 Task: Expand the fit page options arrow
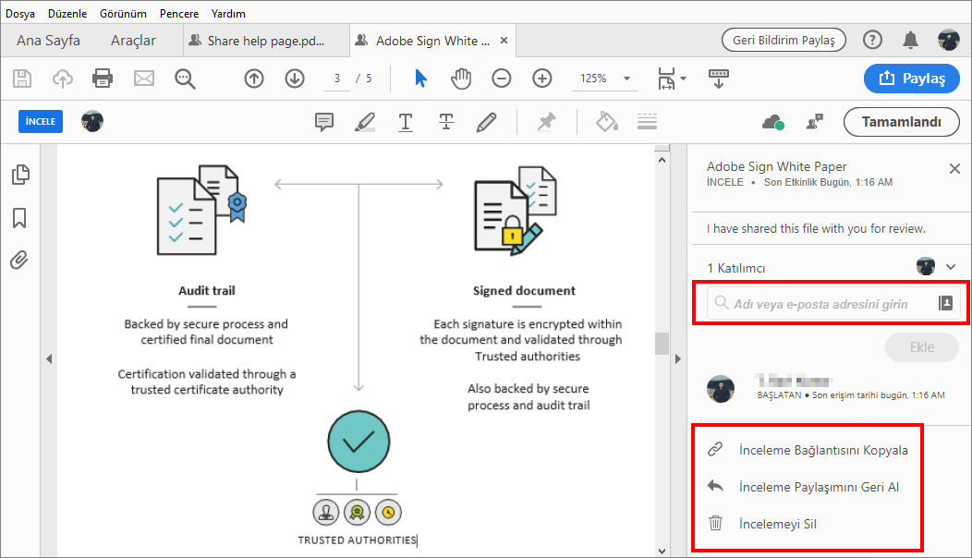(x=683, y=79)
